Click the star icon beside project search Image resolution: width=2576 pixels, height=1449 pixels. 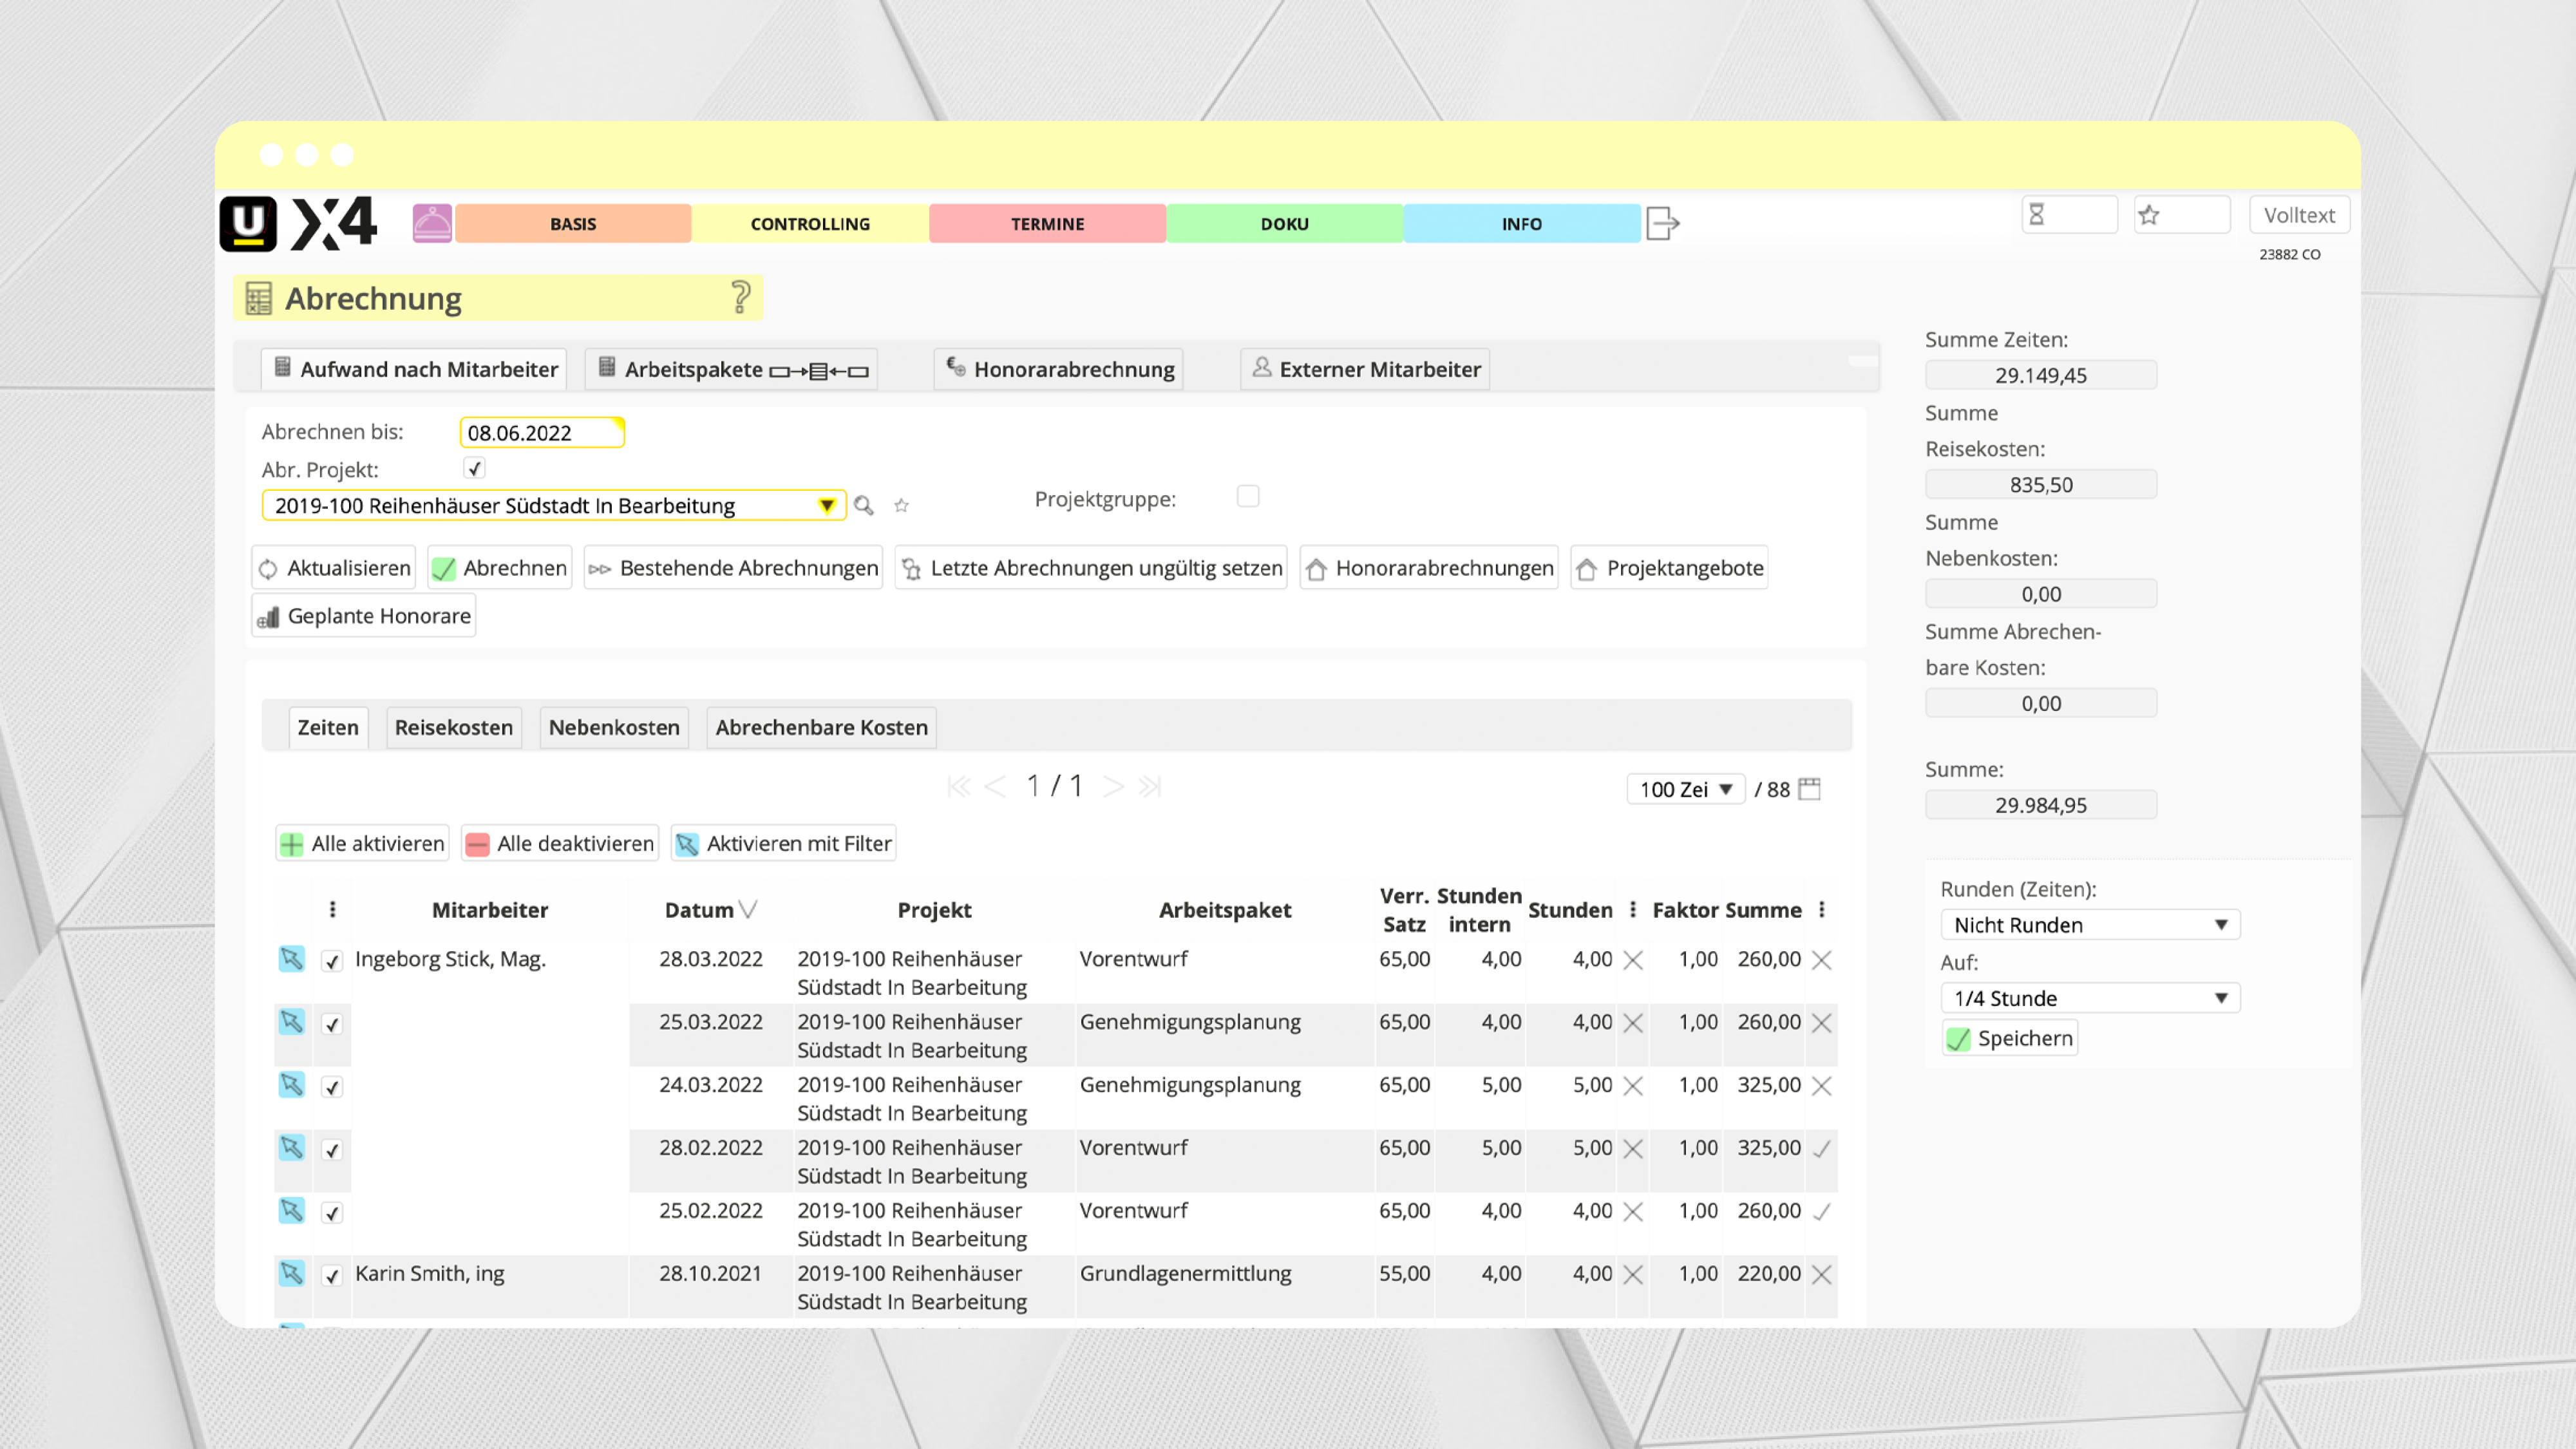901,506
